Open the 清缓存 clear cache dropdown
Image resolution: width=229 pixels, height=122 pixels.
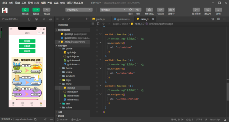coord(171,10)
